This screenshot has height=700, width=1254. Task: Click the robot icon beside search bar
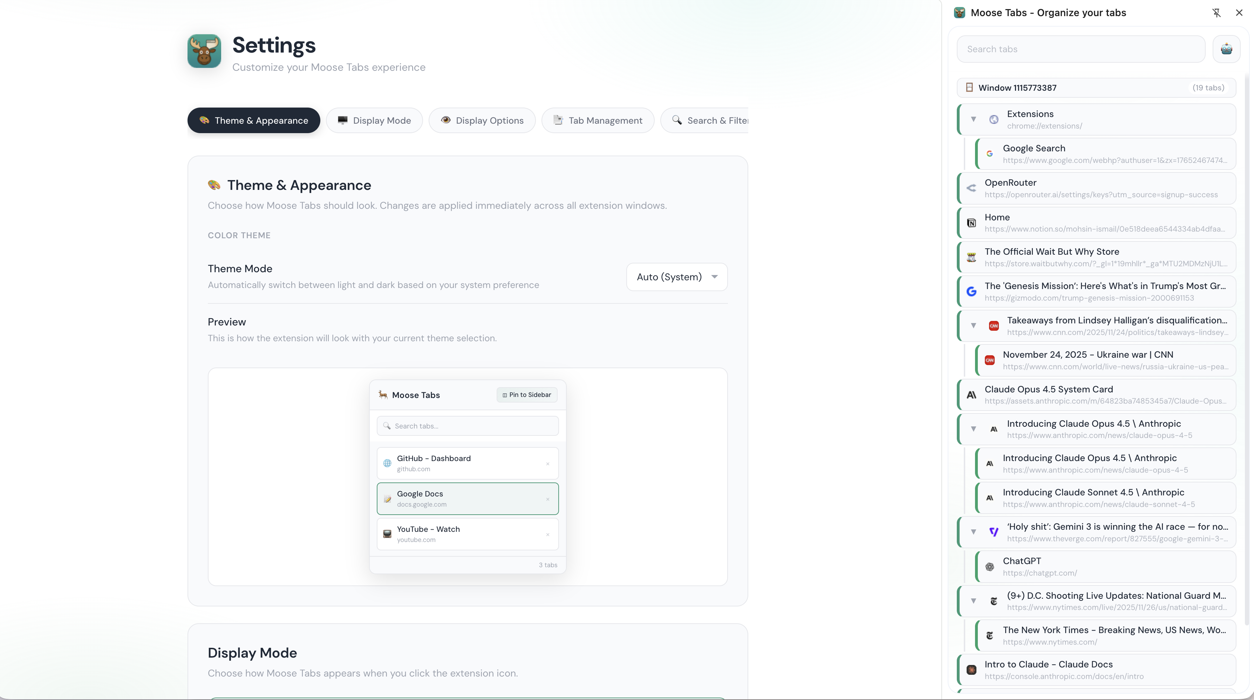point(1226,49)
